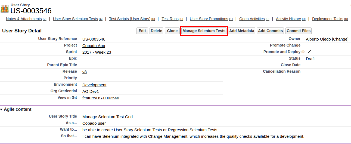Open Alberto Ojedo owner profile

(318, 39)
